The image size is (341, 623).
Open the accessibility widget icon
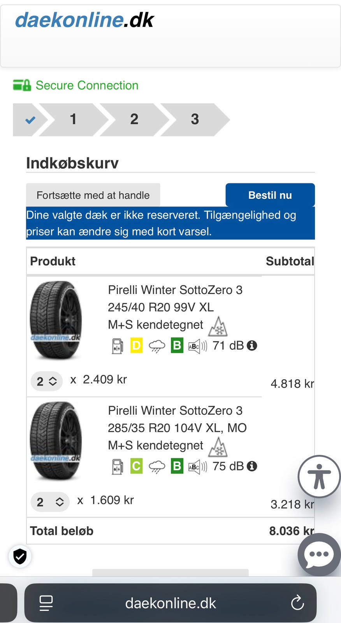coord(319,476)
